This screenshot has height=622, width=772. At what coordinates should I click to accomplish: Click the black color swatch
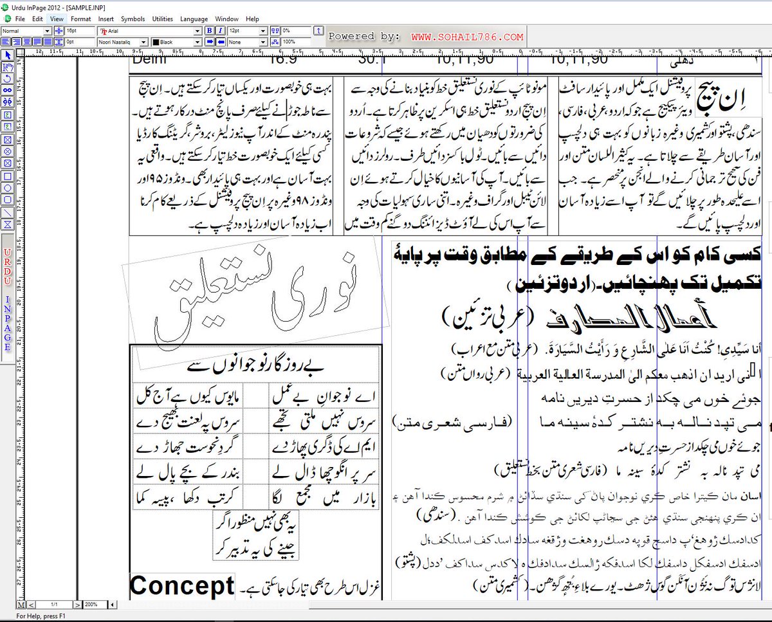[155, 42]
